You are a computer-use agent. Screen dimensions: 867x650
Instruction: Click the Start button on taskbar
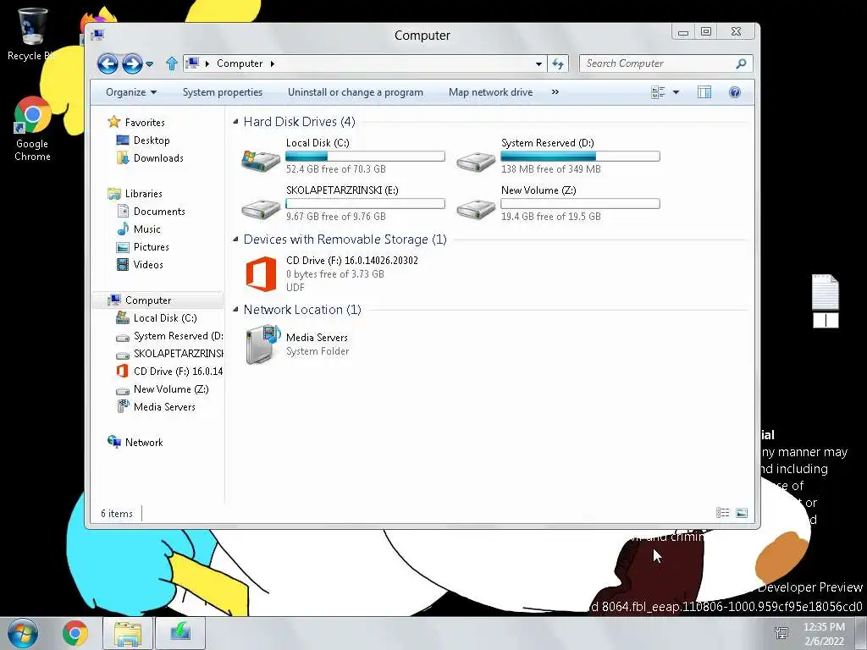point(22,633)
